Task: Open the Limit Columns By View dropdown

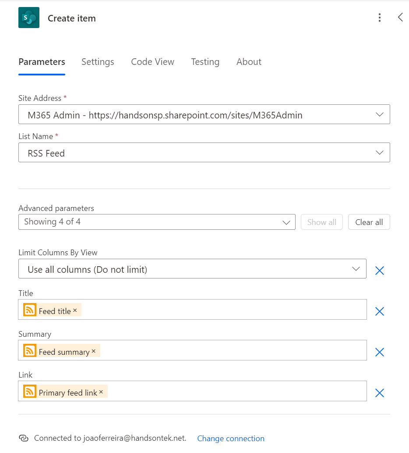Action: (x=356, y=269)
